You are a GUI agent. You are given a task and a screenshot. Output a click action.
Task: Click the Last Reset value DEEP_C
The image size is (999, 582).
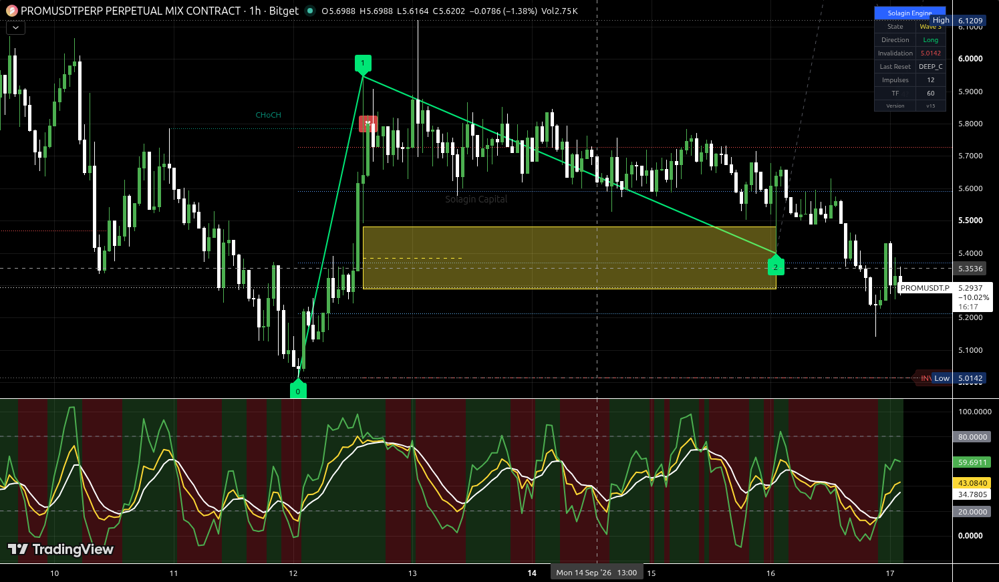(931, 67)
